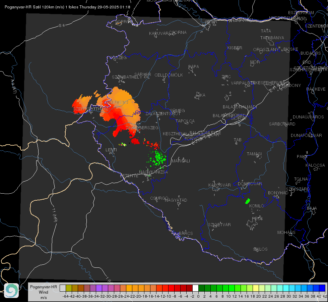Select the TAPOLCA label
This screenshot has width=328, height=302.
pyautogui.click(x=185, y=121)
